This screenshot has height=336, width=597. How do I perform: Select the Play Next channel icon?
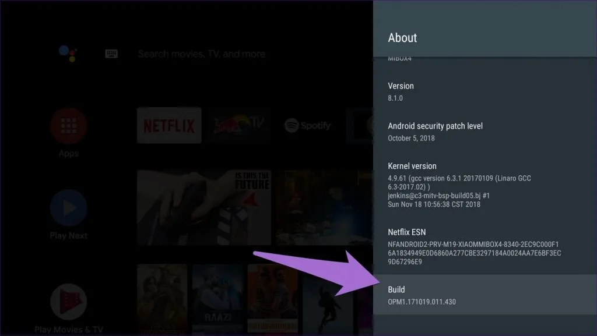tap(68, 208)
